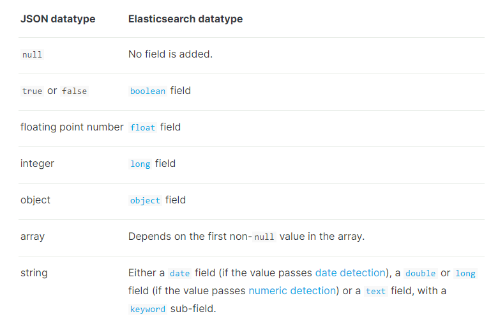The image size is (491, 330).
Task: Open the numeric detection link
Action: pyautogui.click(x=292, y=291)
